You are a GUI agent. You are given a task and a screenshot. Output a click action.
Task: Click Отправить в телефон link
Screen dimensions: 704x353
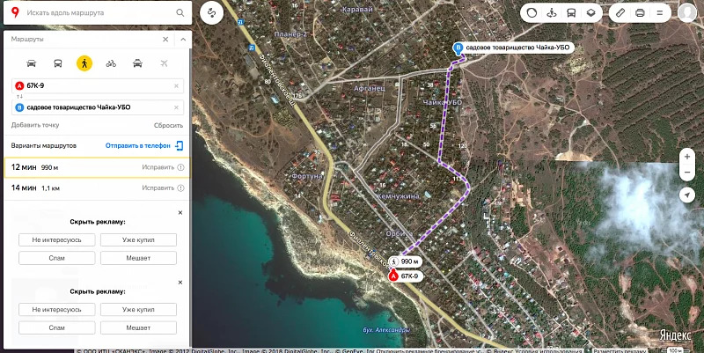click(x=137, y=144)
